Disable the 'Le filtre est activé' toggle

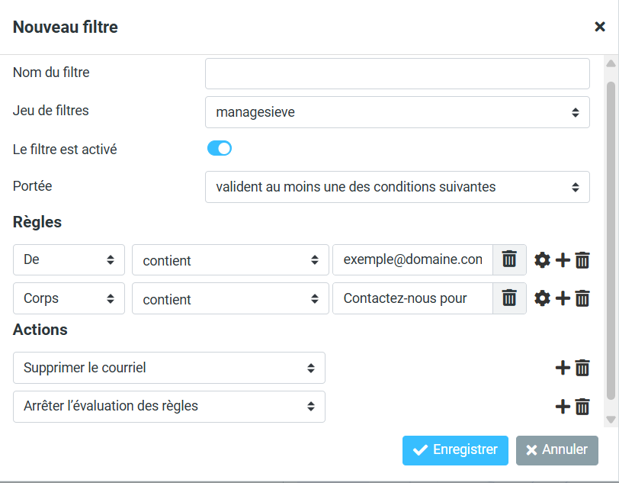point(219,148)
